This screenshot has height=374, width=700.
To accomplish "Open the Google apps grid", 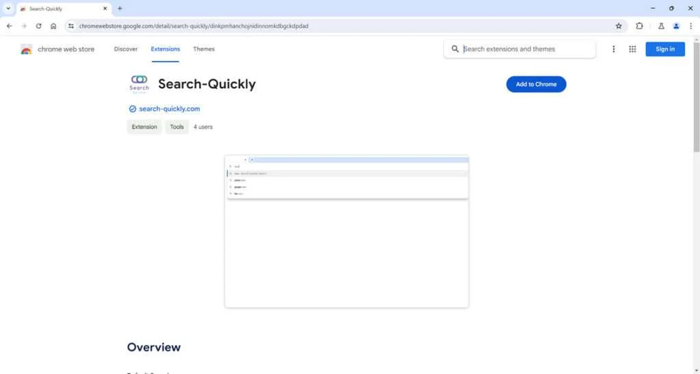I will (x=632, y=49).
